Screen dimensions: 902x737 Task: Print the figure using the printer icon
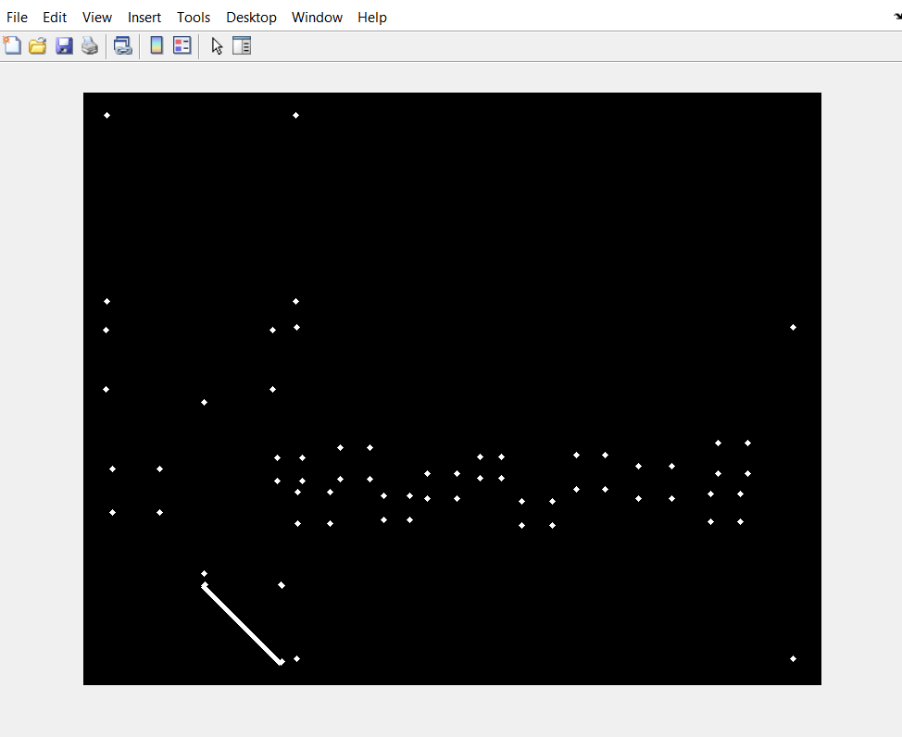pyautogui.click(x=90, y=44)
